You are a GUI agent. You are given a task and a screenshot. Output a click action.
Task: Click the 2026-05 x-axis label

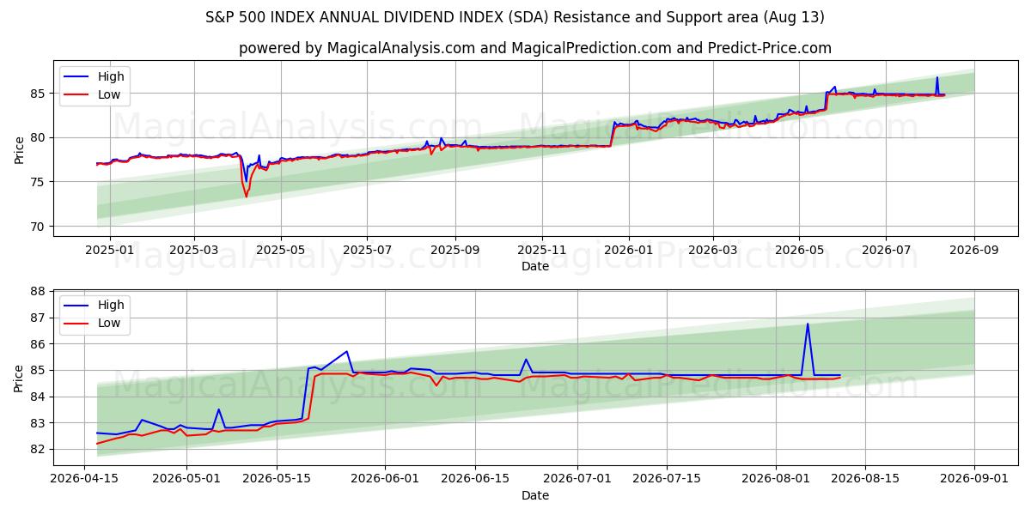(x=799, y=250)
